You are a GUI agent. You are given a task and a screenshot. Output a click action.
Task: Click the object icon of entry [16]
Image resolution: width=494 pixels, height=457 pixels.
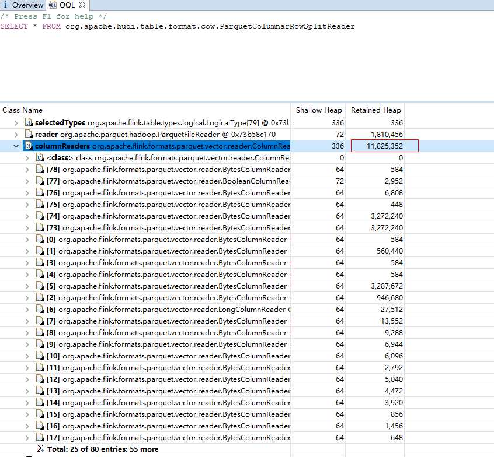coord(40,426)
